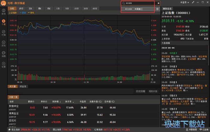Viewport: 210px width, 132px height.
Task: Sort by 市盈率 column header
Action: pyautogui.click(x=83, y=102)
